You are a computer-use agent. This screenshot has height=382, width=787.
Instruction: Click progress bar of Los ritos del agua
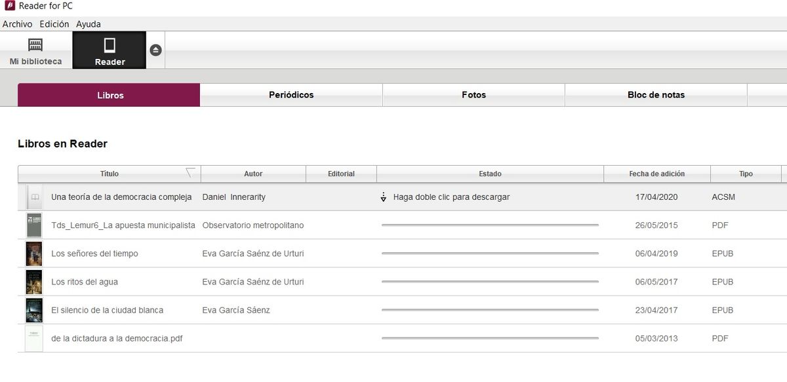490,282
